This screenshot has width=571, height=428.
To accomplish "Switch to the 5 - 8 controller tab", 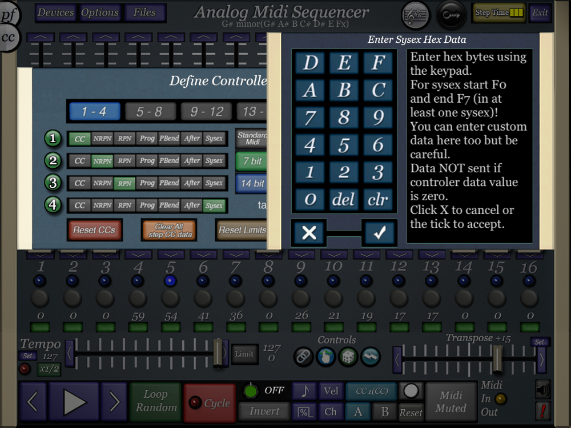I will [x=150, y=112].
